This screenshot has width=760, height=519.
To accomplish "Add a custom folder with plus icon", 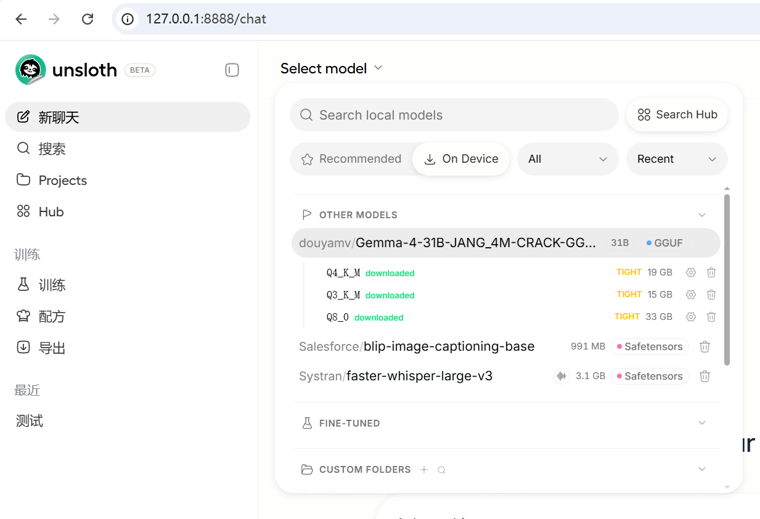I will [x=424, y=470].
